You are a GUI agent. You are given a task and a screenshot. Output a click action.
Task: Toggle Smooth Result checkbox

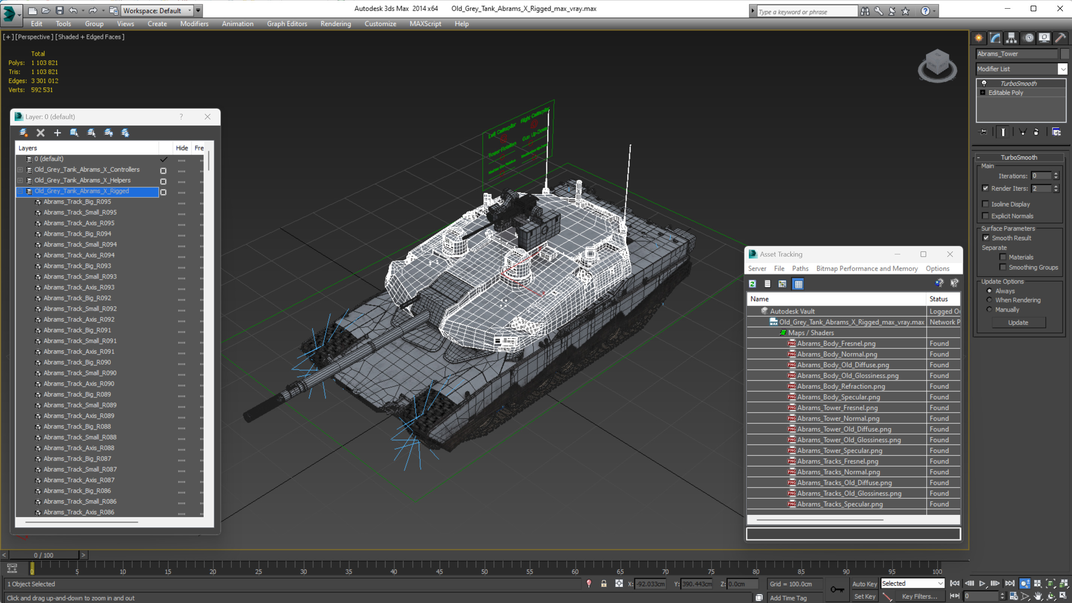(x=986, y=237)
